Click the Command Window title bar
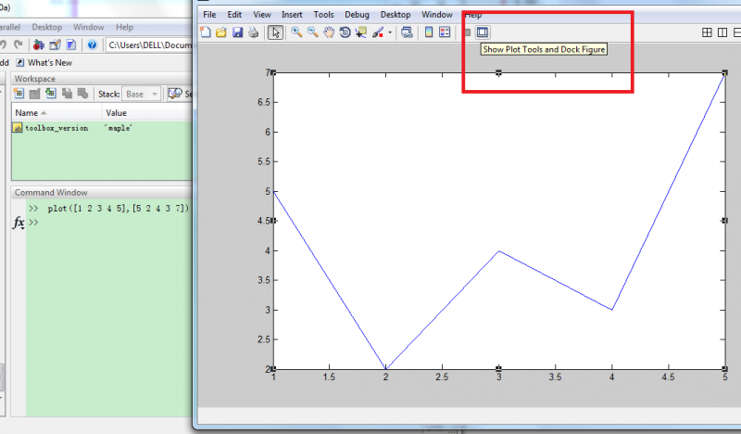The image size is (741, 434). [x=102, y=193]
